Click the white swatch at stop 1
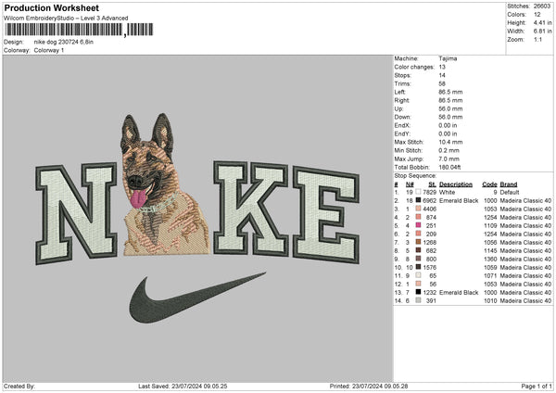Viewport: 556px width, 393px height. [x=418, y=192]
